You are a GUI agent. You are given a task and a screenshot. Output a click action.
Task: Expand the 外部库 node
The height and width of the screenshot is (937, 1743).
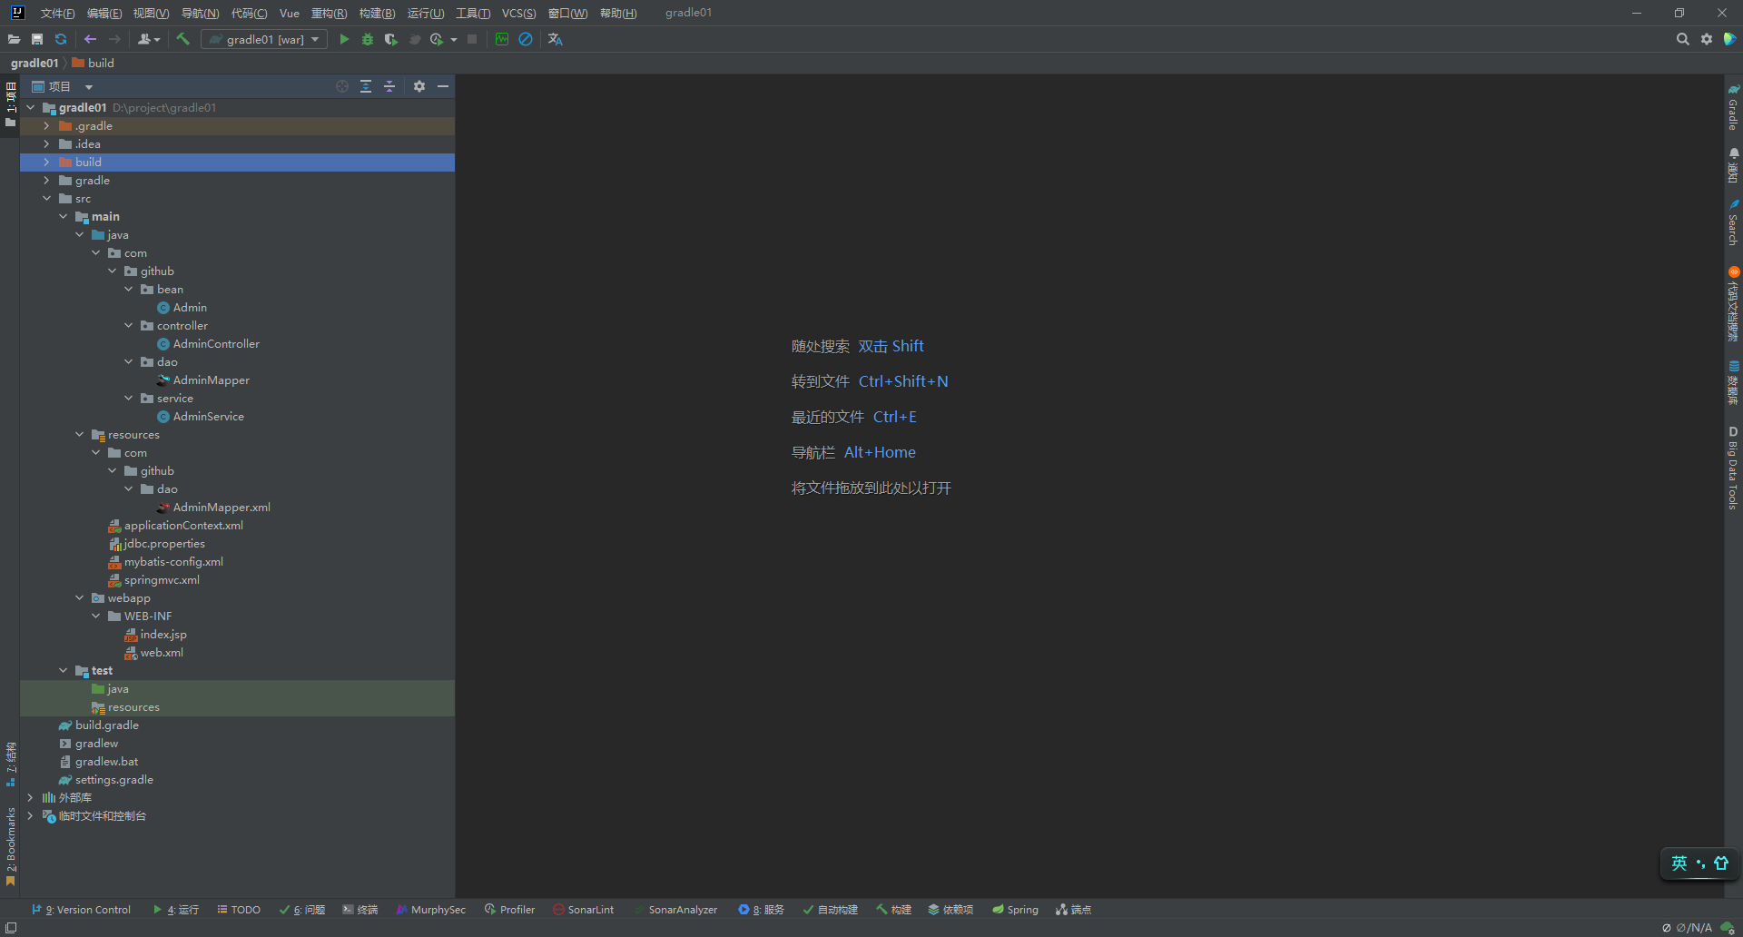click(x=30, y=798)
